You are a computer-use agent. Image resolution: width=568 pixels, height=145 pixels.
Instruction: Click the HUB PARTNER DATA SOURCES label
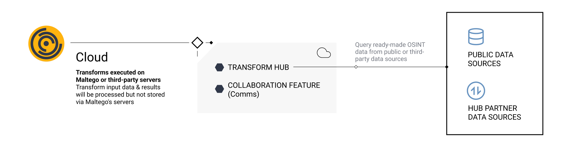tap(494, 113)
